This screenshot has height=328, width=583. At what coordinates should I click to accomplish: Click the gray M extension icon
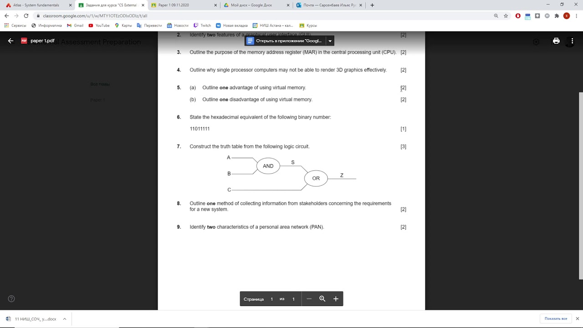[x=547, y=15]
